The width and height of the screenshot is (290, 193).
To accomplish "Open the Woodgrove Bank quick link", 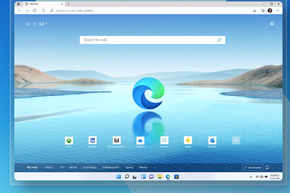I will tap(116, 142).
